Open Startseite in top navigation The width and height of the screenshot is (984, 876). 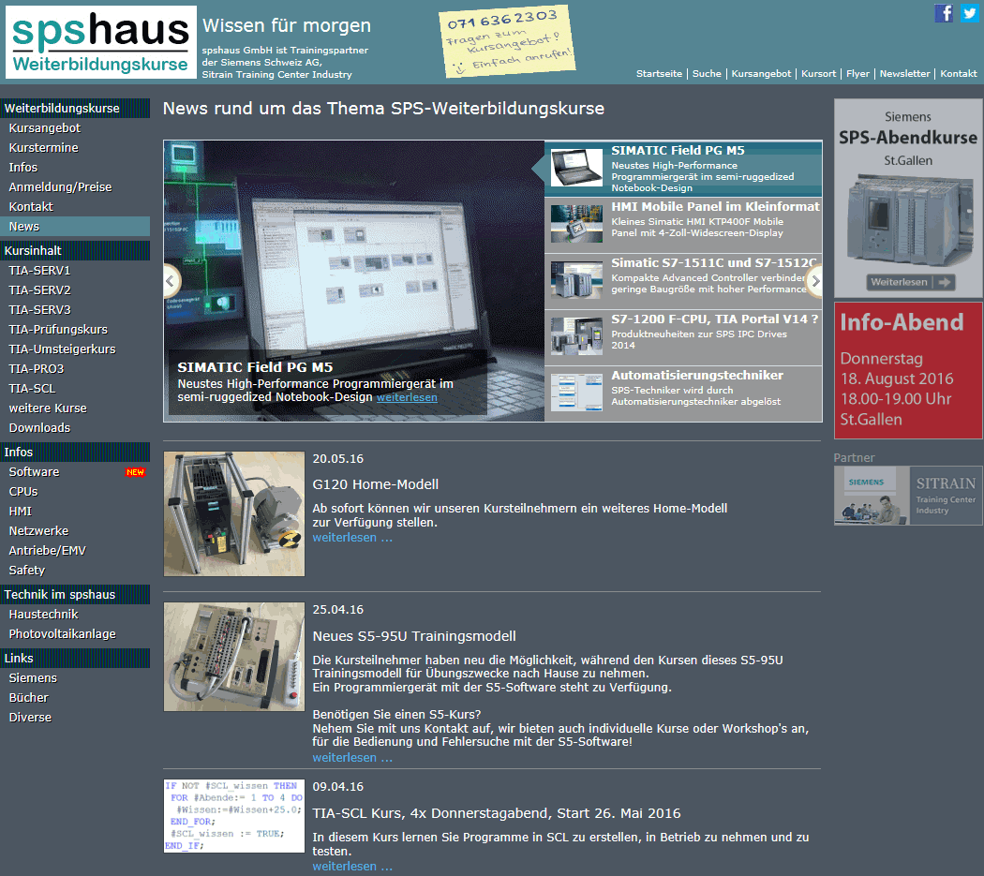click(659, 73)
